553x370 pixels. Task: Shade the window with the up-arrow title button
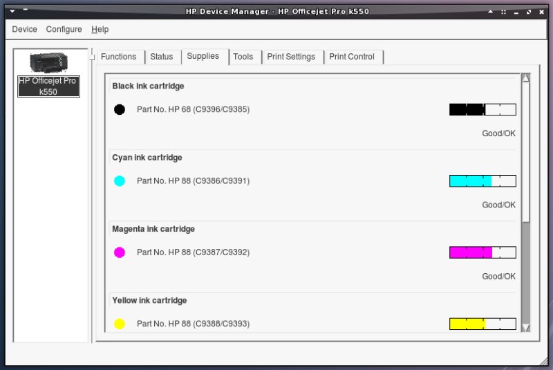pyautogui.click(x=491, y=12)
